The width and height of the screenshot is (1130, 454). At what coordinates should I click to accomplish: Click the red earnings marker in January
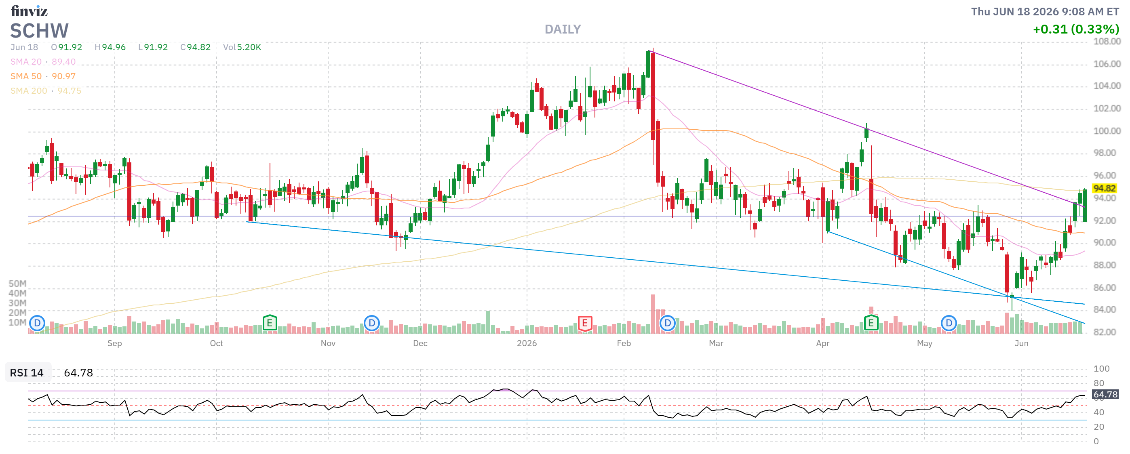pyautogui.click(x=585, y=324)
